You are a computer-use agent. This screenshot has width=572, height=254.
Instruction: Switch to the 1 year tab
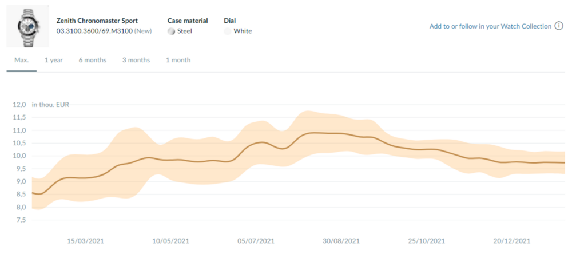tap(54, 60)
